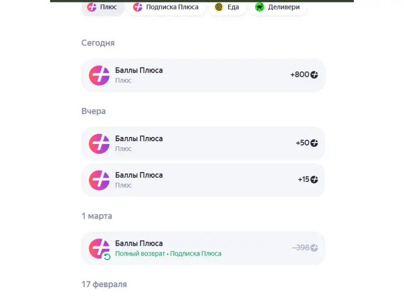Open the refunded −398 transaction from 1 марта

tap(203, 248)
